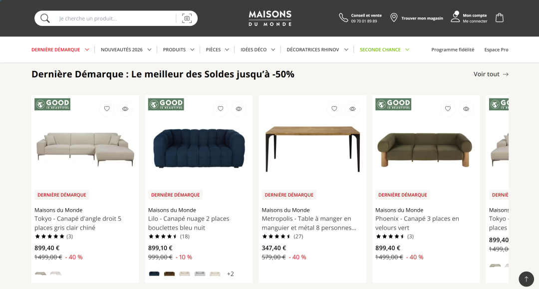The image size is (539, 289).
Task: Expand the Pièces dropdown chevron
Action: [x=227, y=50]
